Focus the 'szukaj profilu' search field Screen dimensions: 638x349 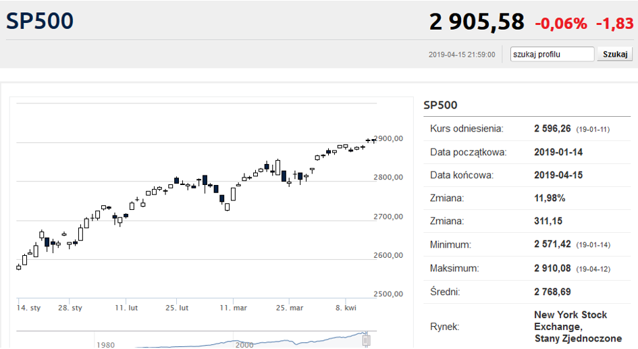pyautogui.click(x=552, y=54)
